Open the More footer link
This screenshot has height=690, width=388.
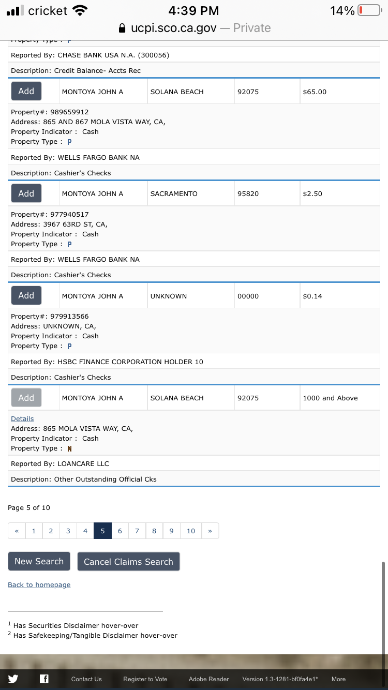338,679
